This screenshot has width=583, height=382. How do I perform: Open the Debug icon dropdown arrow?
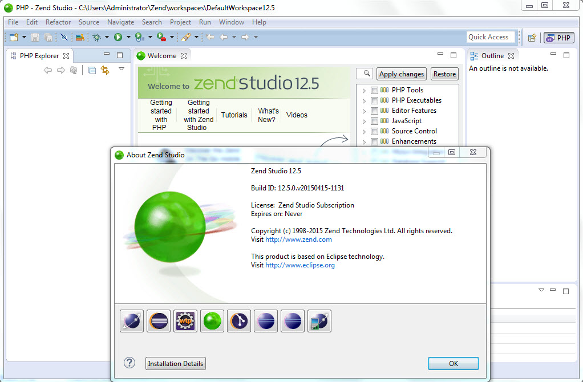pyautogui.click(x=107, y=37)
